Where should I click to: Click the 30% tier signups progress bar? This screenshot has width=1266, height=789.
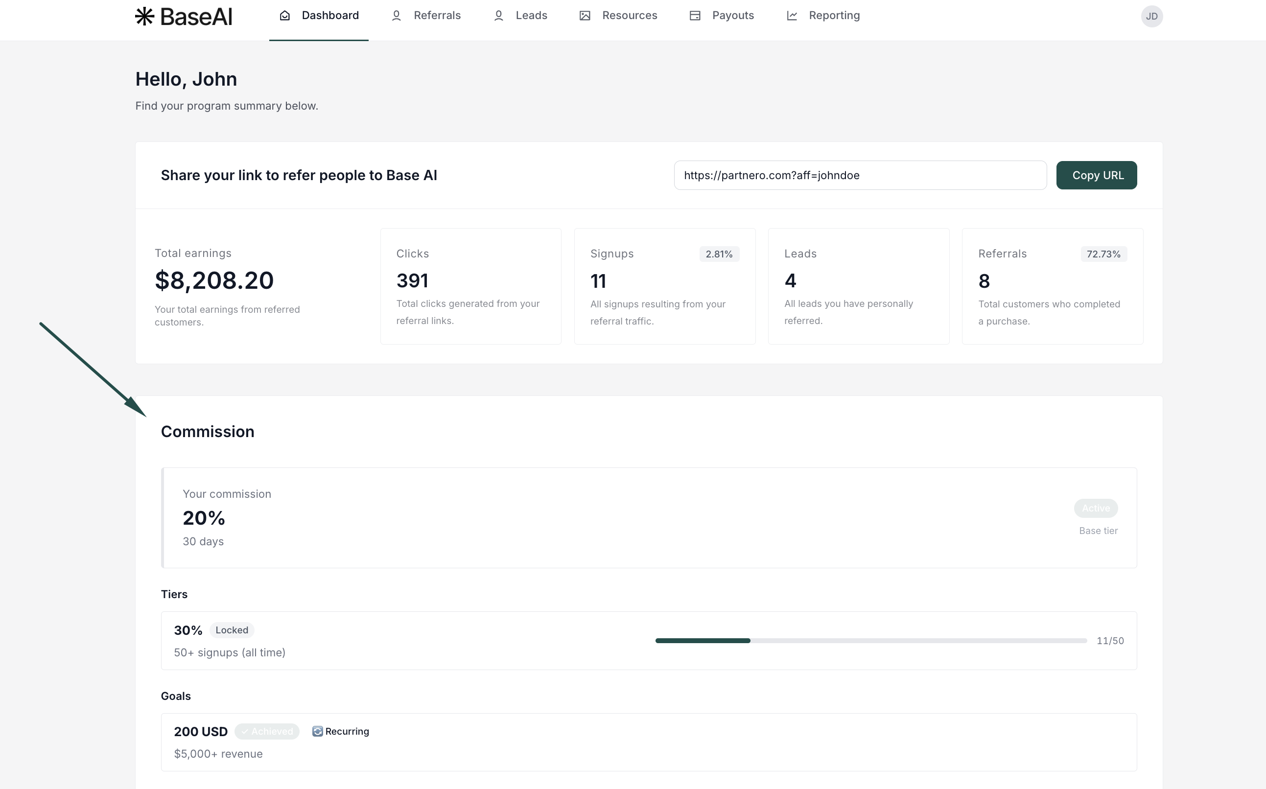(x=870, y=640)
